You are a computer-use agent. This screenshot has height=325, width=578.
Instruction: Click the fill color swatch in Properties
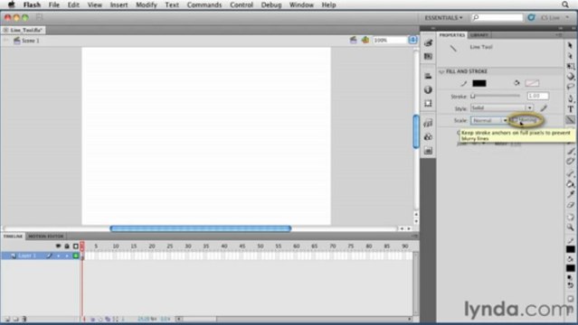pos(532,84)
